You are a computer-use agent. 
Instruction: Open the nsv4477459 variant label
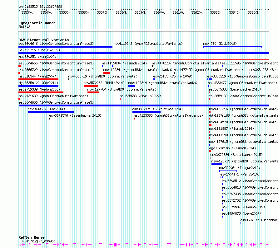coord(208,70)
